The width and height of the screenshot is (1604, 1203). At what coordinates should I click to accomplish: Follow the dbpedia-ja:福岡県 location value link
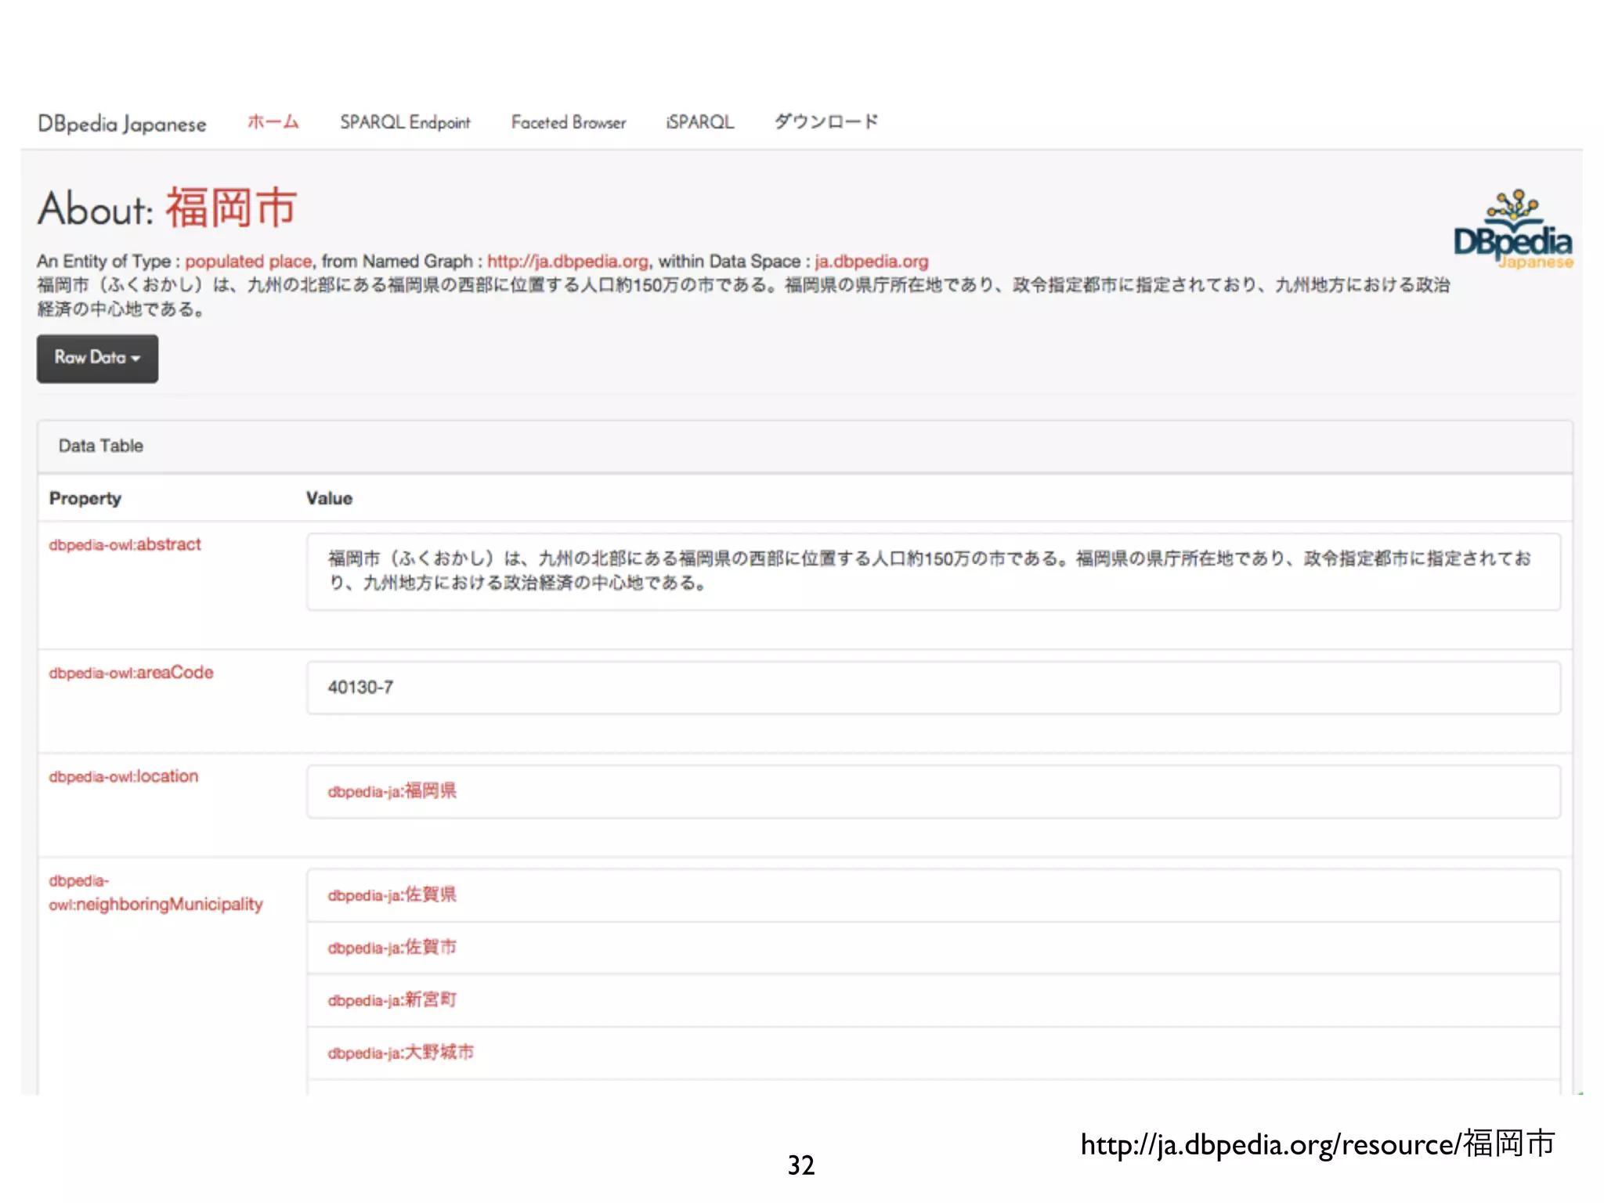pyautogui.click(x=392, y=791)
